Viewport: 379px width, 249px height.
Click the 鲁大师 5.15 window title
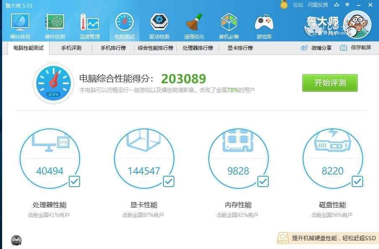(x=19, y=5)
